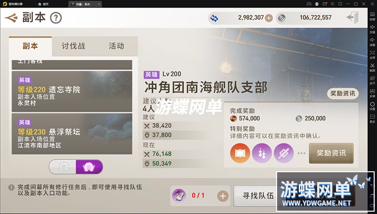This screenshot has width=377, height=214.
Task: Open popup window icon in title bar
Action: pos(340,4)
